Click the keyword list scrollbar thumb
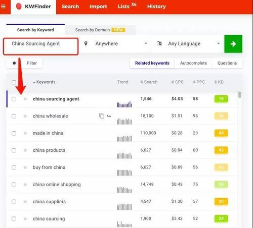253x228 pixels. [x=240, y=95]
